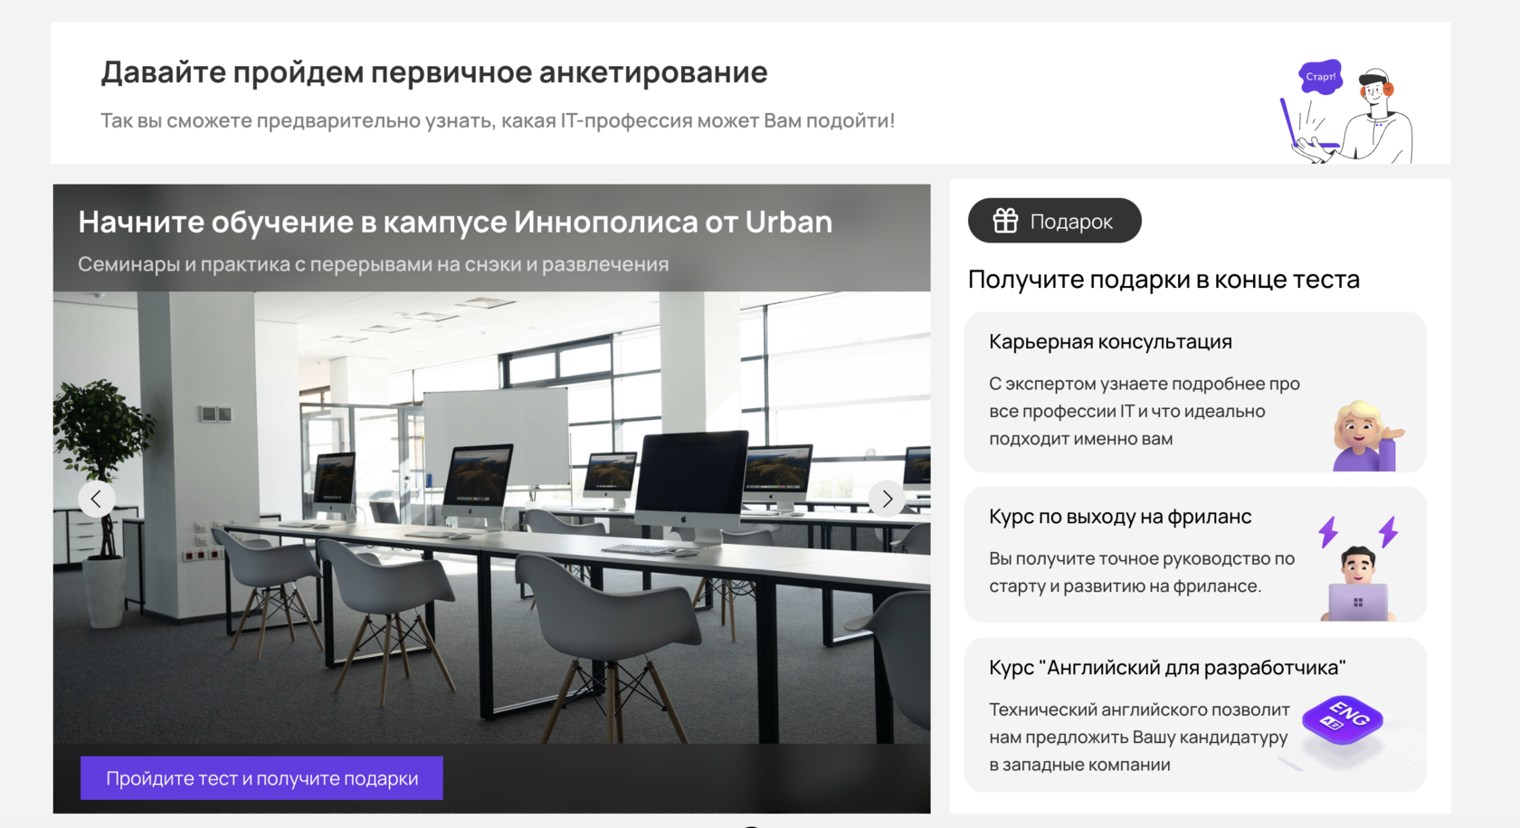The width and height of the screenshot is (1520, 828).
Task: Advance the carousel with the right arrow
Action: click(x=888, y=499)
